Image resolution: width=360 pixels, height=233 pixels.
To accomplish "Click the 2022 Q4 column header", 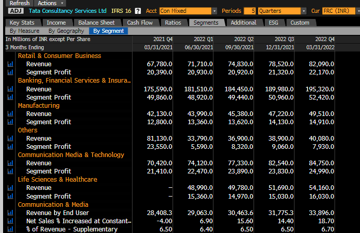I will click(x=325, y=39).
